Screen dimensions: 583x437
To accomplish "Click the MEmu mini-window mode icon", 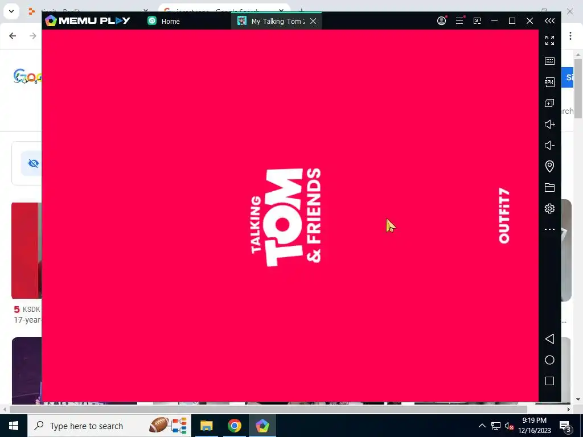I will click(477, 21).
